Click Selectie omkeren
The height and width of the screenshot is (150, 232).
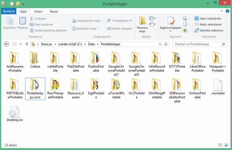click(209, 31)
